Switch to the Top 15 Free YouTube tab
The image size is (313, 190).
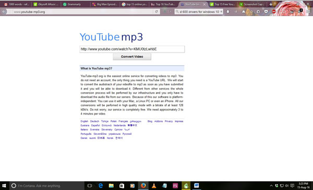223,4
